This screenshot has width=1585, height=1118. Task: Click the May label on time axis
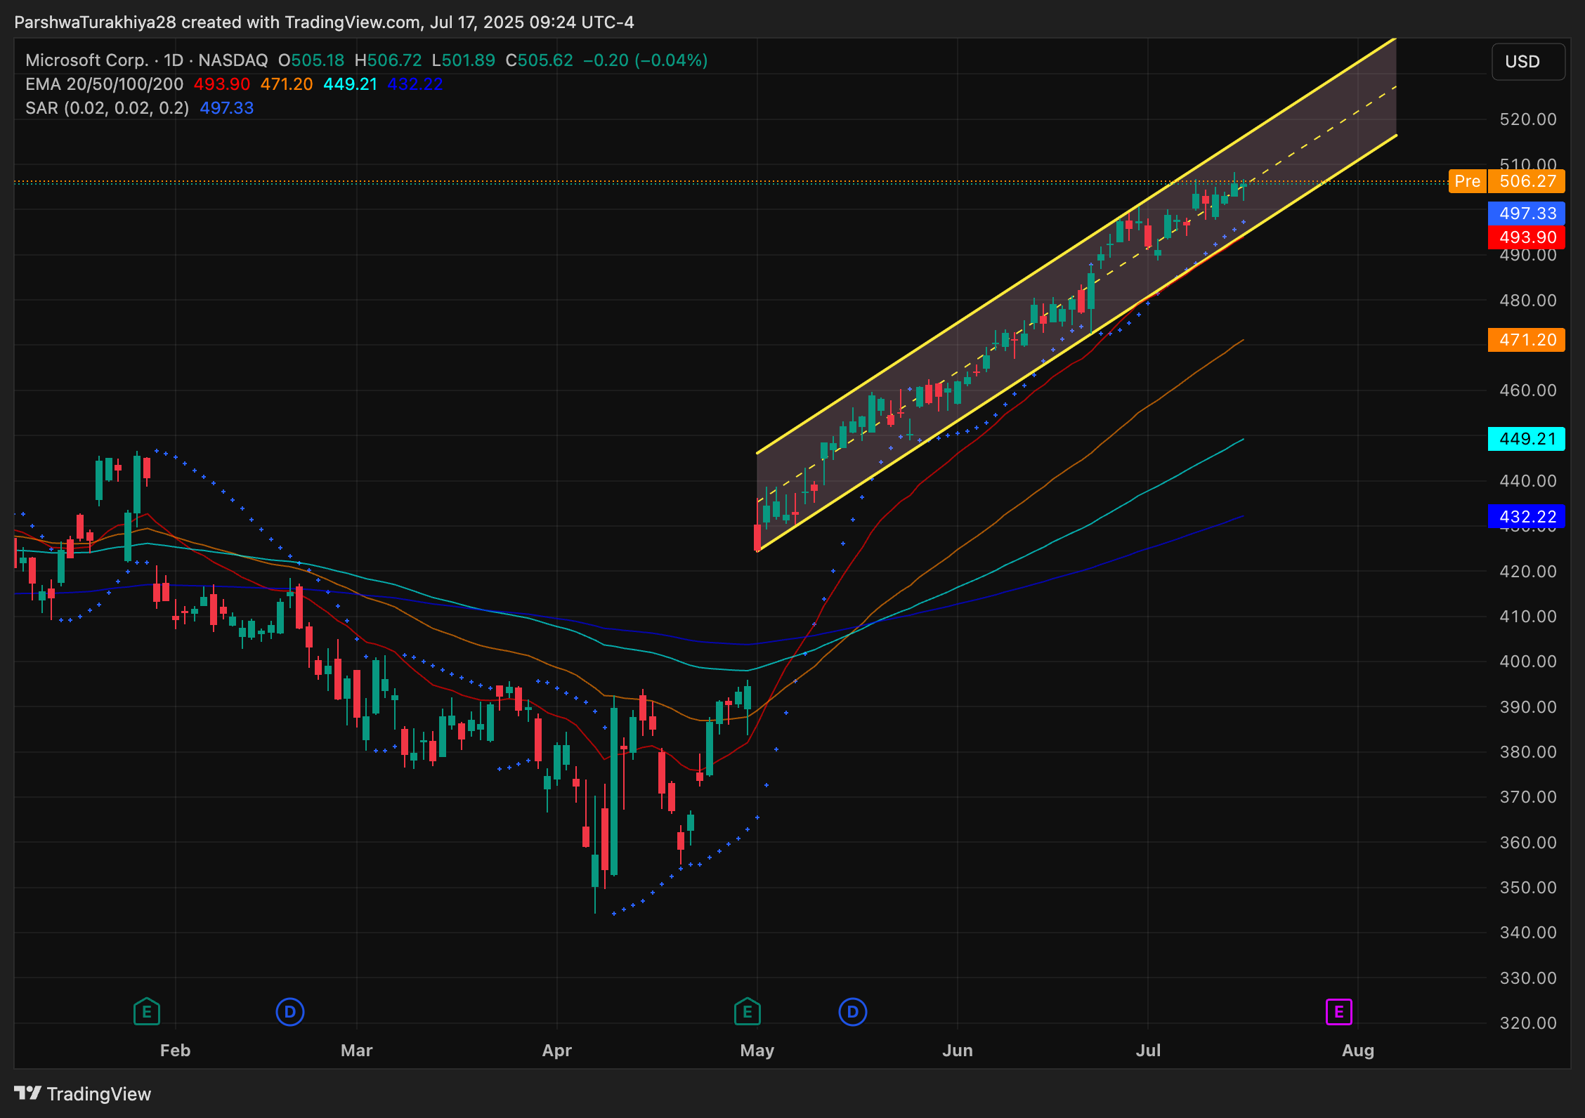pyautogui.click(x=757, y=1051)
